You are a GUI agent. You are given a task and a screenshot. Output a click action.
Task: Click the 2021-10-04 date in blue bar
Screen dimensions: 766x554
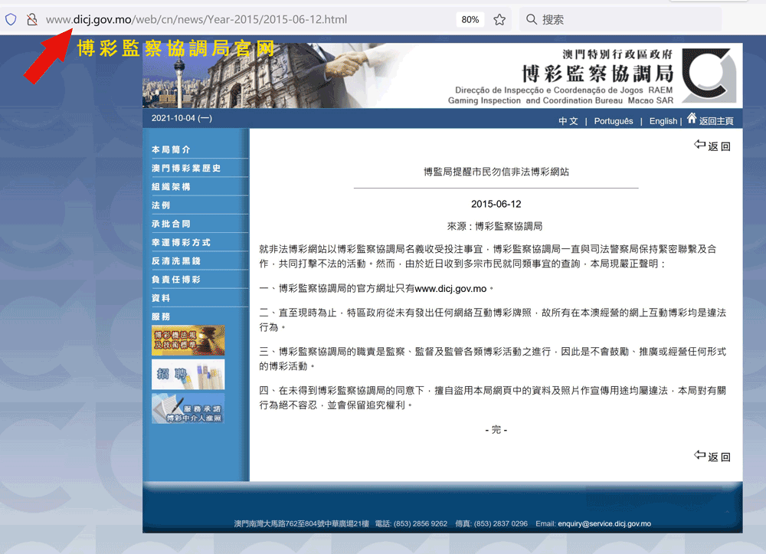coord(182,118)
